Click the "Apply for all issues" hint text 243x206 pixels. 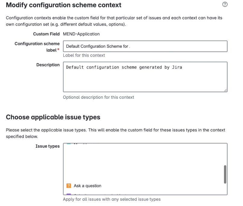pos(112,199)
